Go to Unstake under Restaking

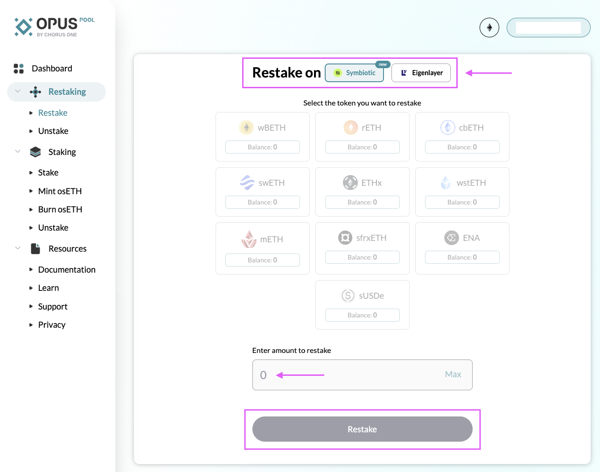pyautogui.click(x=53, y=131)
